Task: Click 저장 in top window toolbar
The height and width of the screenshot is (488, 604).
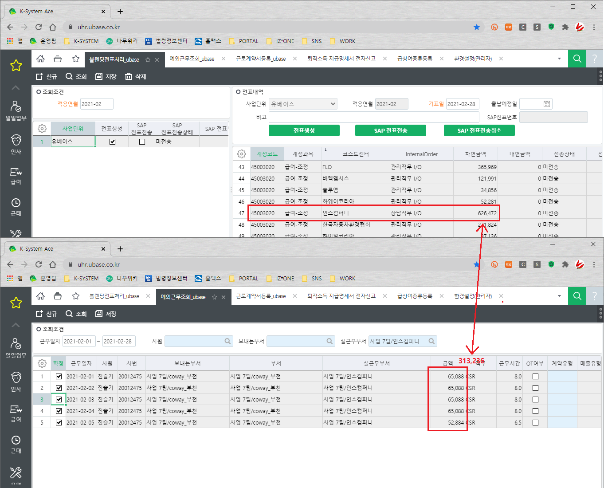Action: coord(106,76)
